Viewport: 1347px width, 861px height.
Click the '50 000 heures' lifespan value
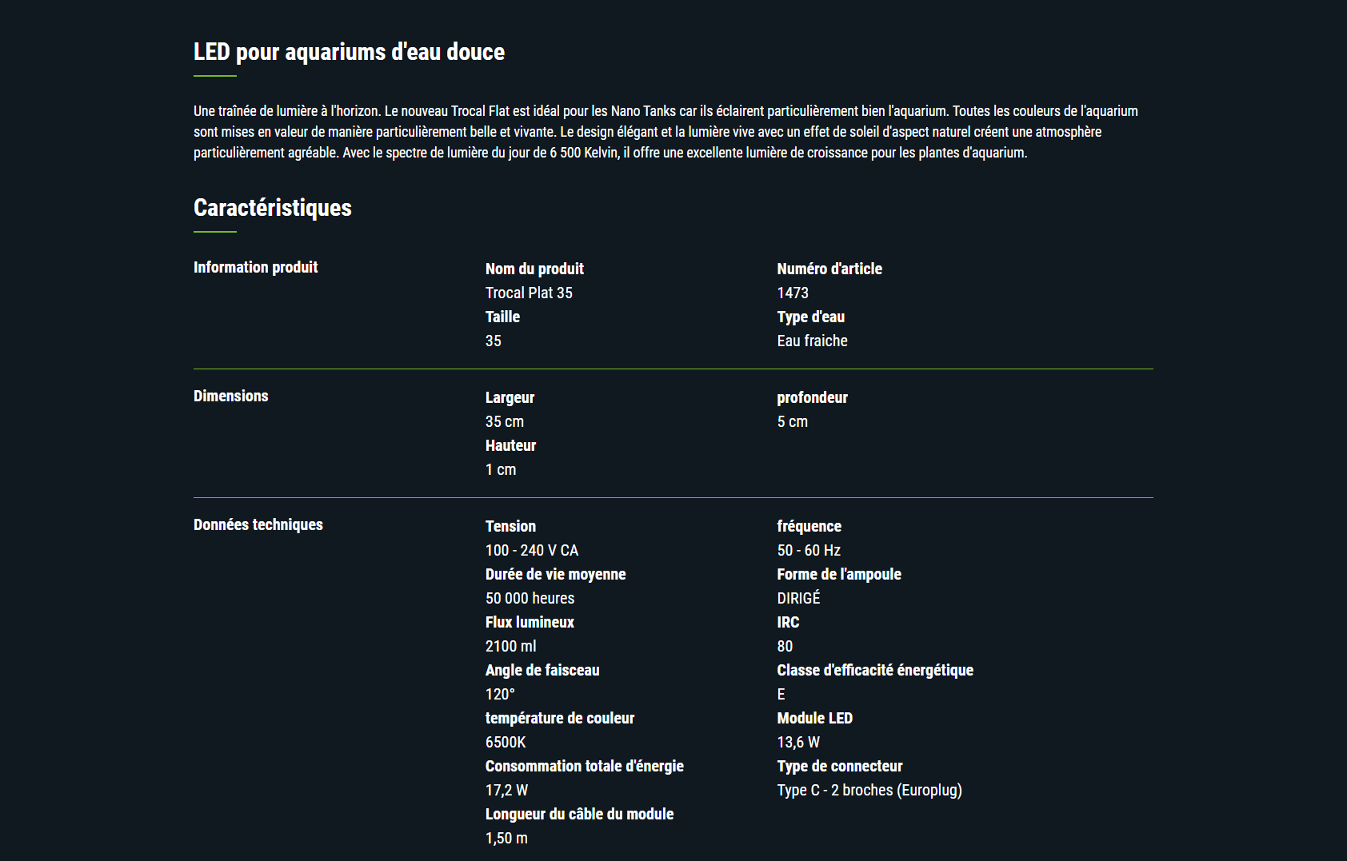(530, 598)
